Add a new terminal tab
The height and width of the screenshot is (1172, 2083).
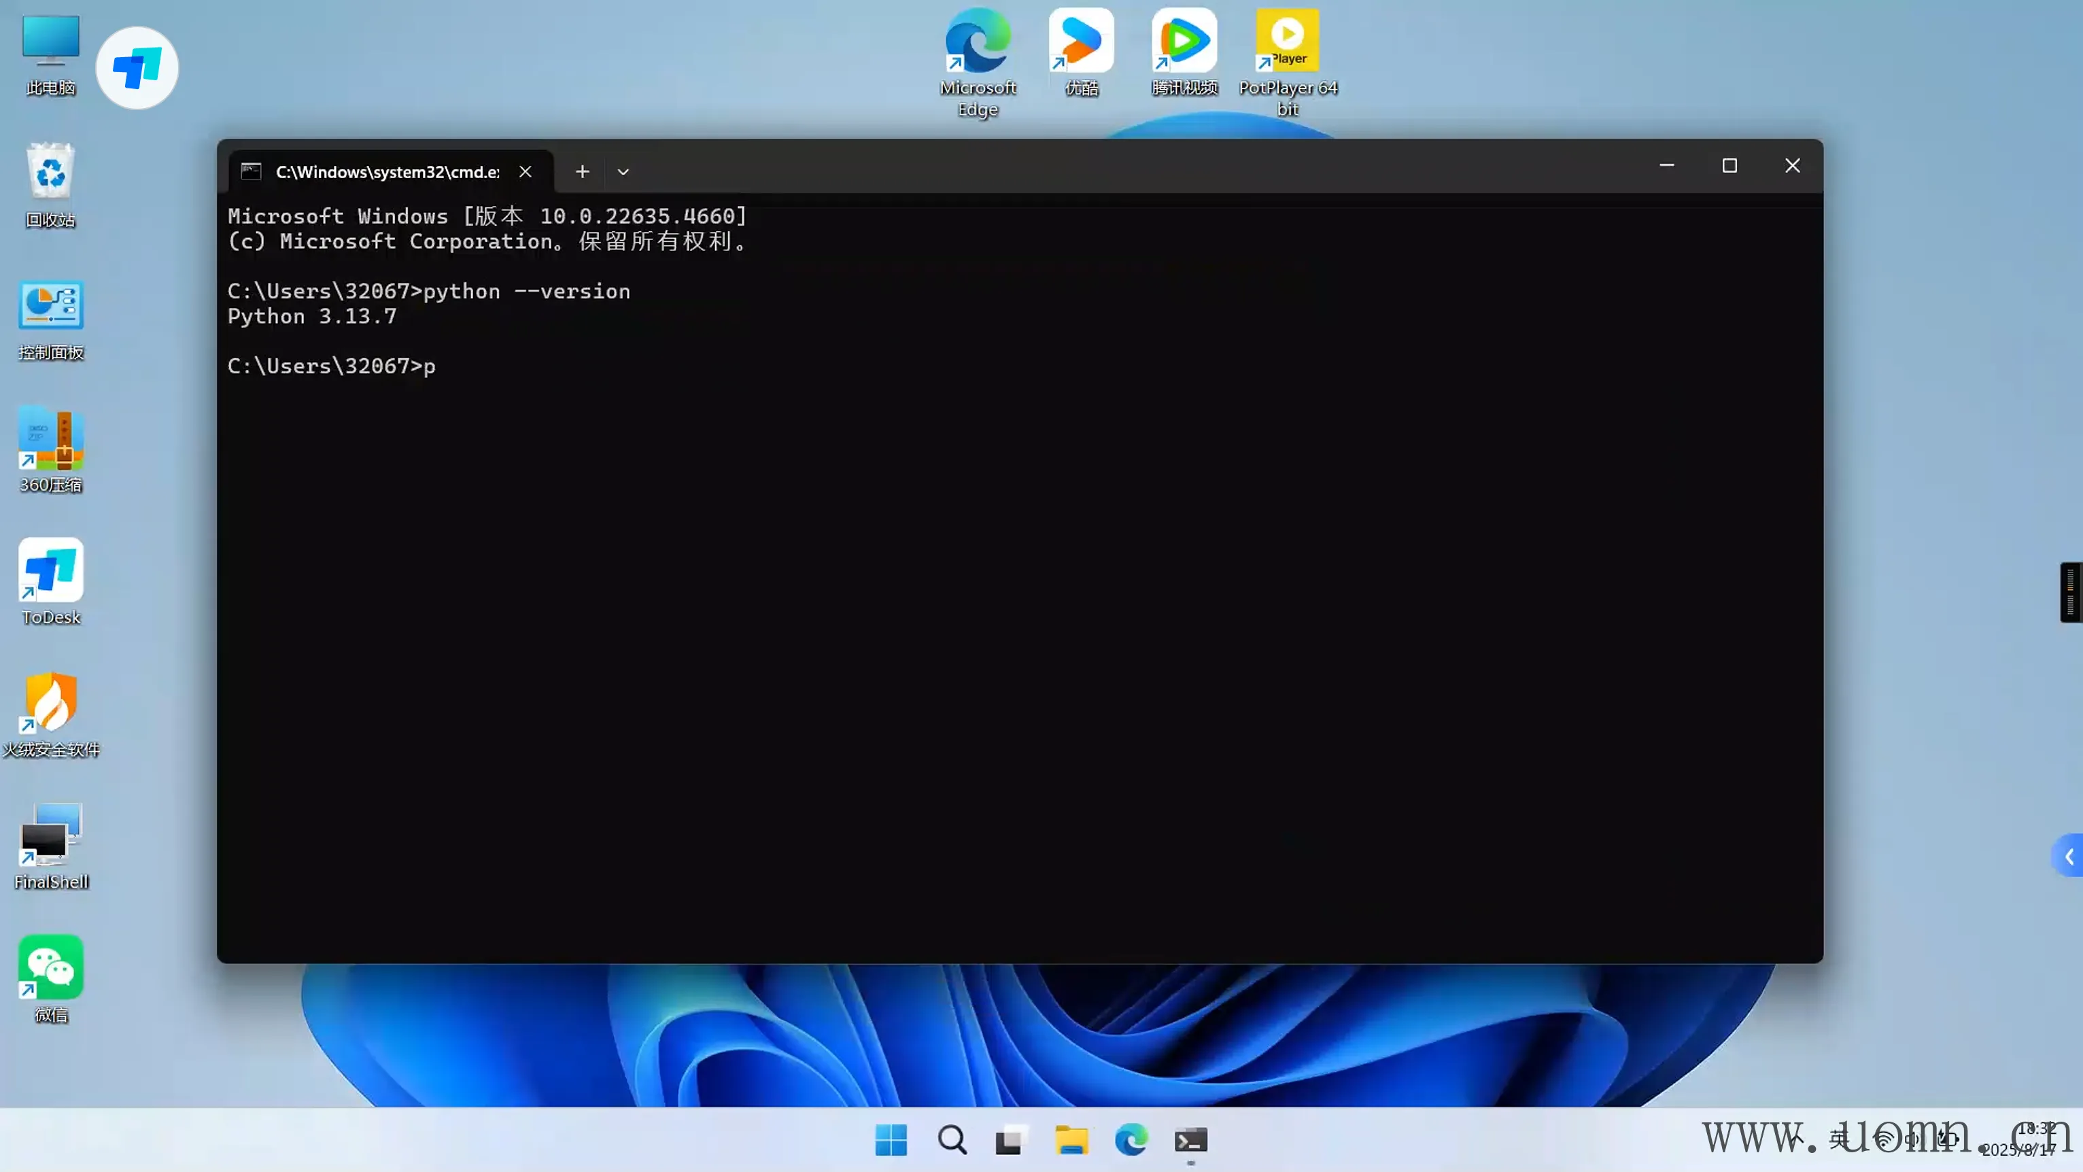(582, 171)
